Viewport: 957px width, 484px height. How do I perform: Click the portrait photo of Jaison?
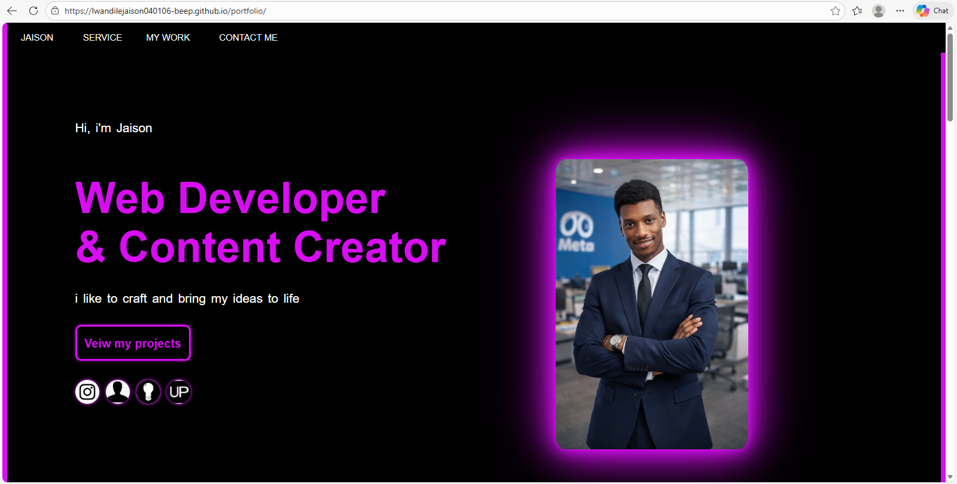(x=652, y=304)
